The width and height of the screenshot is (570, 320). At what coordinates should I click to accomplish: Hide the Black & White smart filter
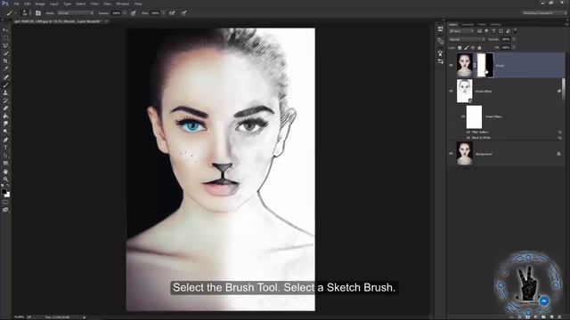coord(468,138)
